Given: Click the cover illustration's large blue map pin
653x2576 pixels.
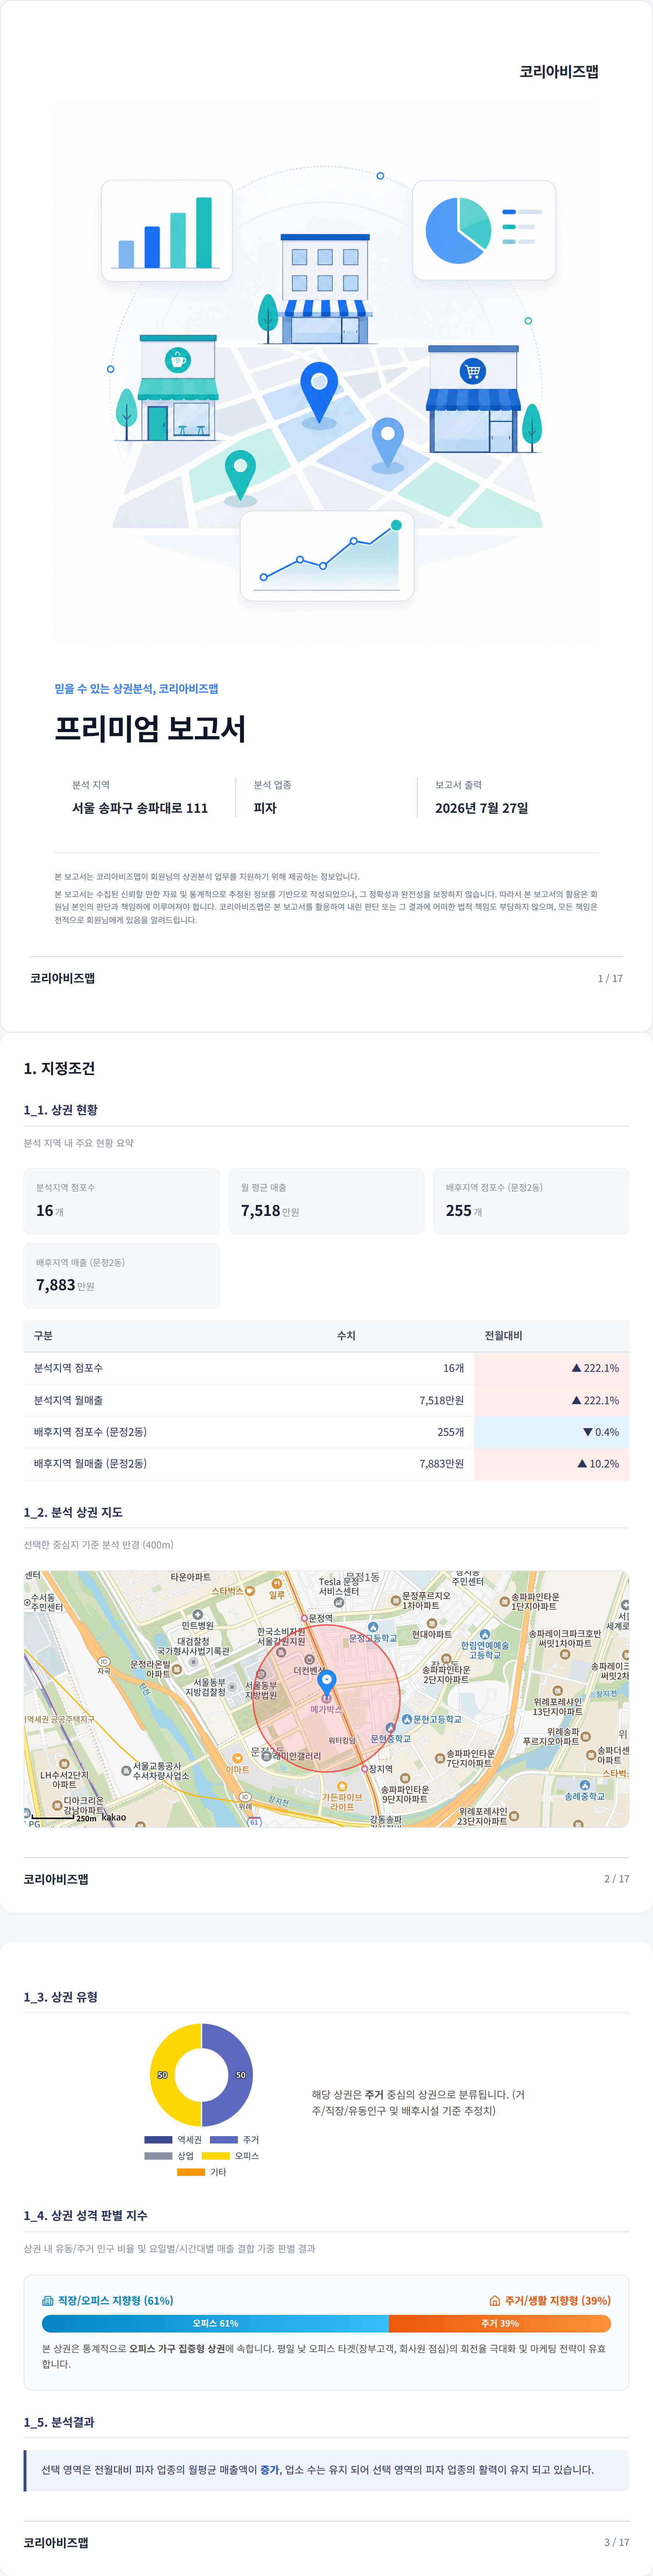Looking at the screenshot, I should click(x=319, y=394).
